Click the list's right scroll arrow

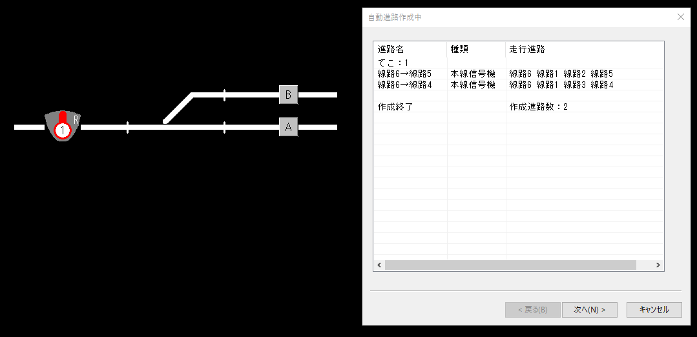[658, 265]
